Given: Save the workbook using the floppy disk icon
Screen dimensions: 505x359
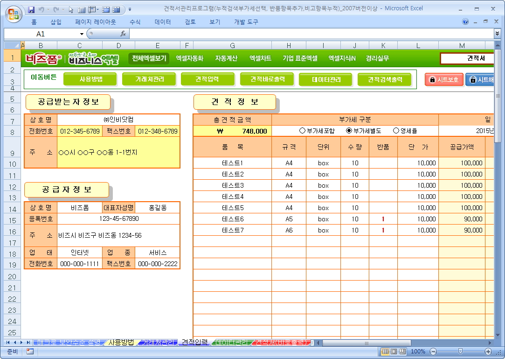Looking at the screenshot, I should [32, 9].
